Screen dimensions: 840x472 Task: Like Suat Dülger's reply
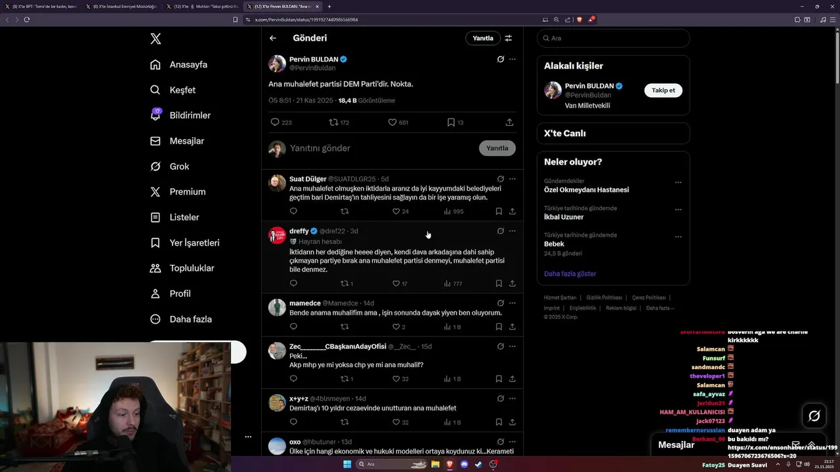tap(400, 211)
